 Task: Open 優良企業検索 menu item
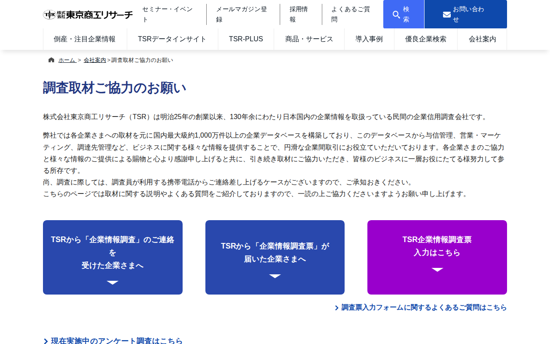426,39
